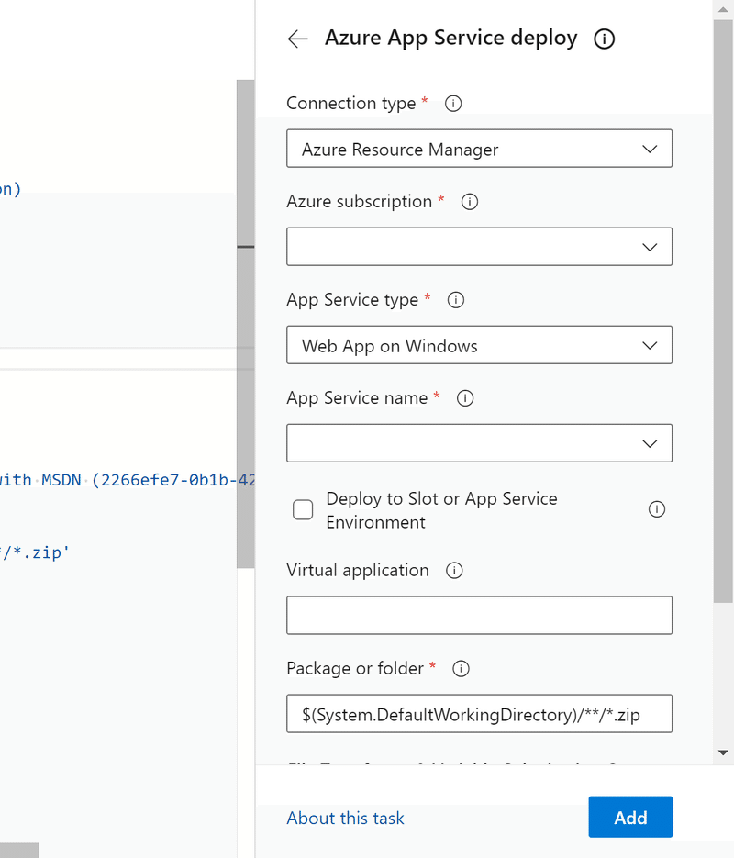734x858 pixels.
Task: Click the App Service name info icon
Action: click(465, 398)
